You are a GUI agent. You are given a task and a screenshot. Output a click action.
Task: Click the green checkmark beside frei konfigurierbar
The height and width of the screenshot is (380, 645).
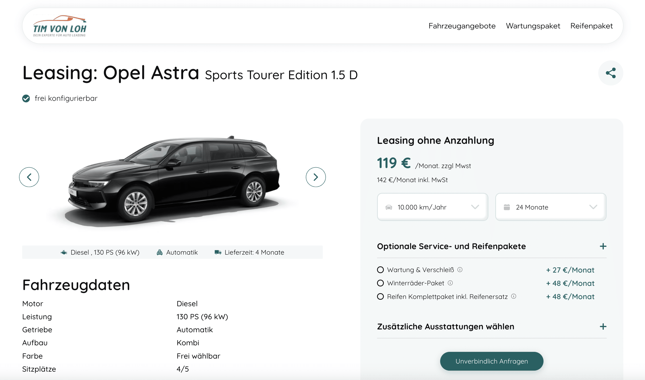point(26,99)
